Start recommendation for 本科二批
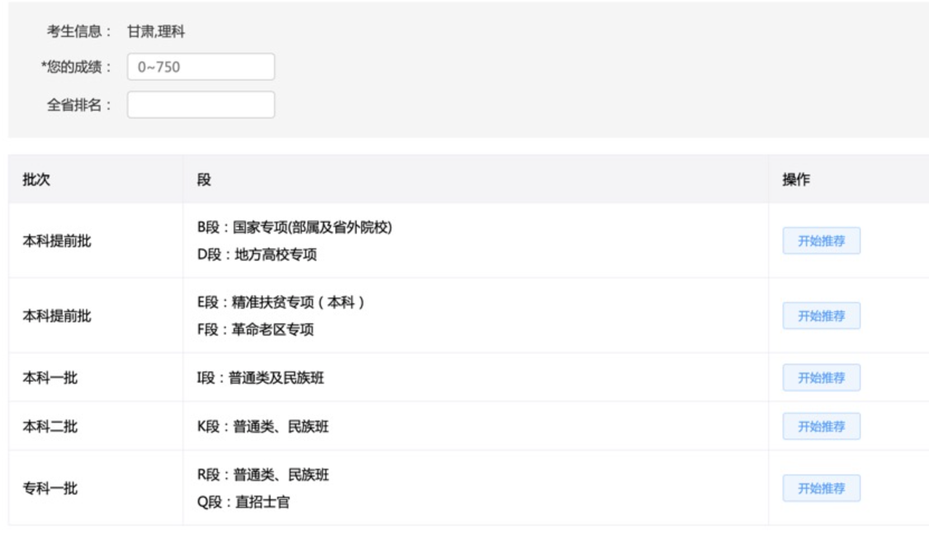Image resolution: width=929 pixels, height=546 pixels. point(821,427)
